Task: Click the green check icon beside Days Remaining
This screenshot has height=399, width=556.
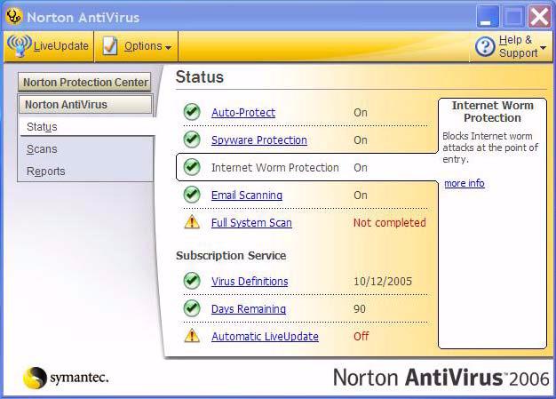Action: coord(192,308)
